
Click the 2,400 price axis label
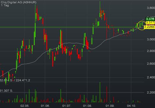coord(151,77)
